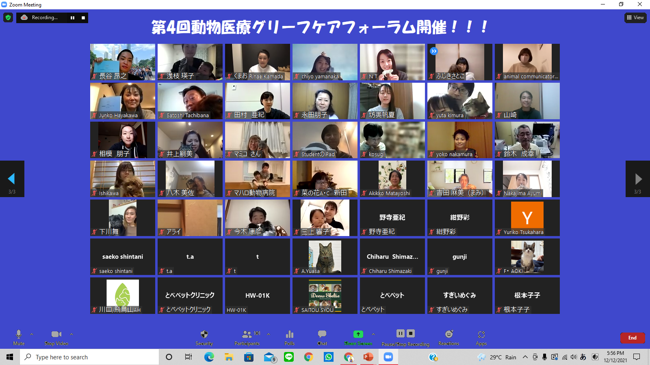Viewport: 650px width, 365px height.
Task: Open the Reactions menu
Action: click(448, 337)
